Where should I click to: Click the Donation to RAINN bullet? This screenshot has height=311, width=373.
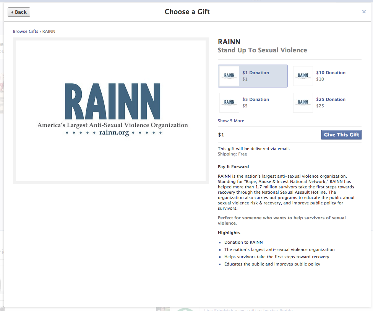(x=243, y=242)
